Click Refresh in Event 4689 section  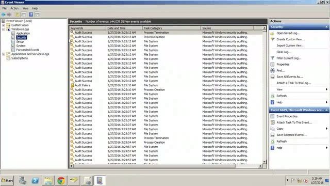[282, 141]
